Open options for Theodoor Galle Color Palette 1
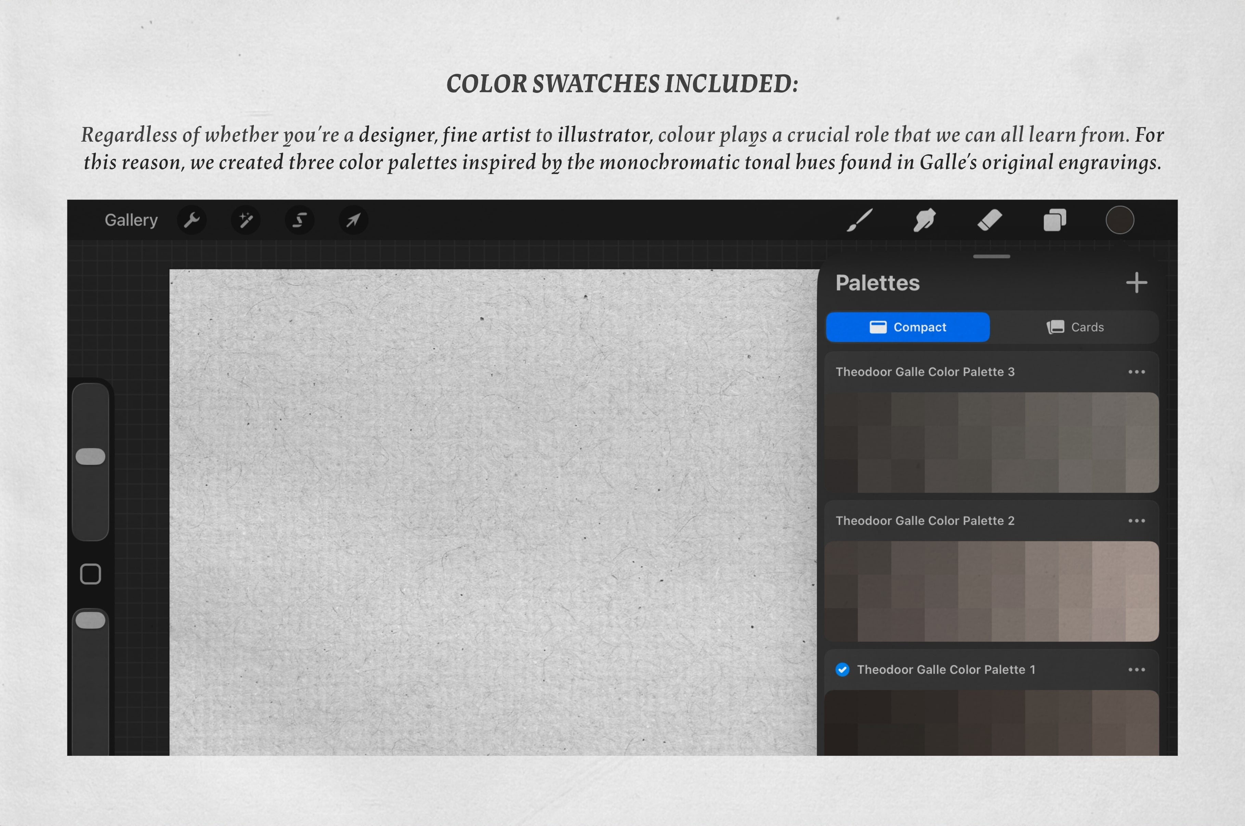 tap(1137, 670)
